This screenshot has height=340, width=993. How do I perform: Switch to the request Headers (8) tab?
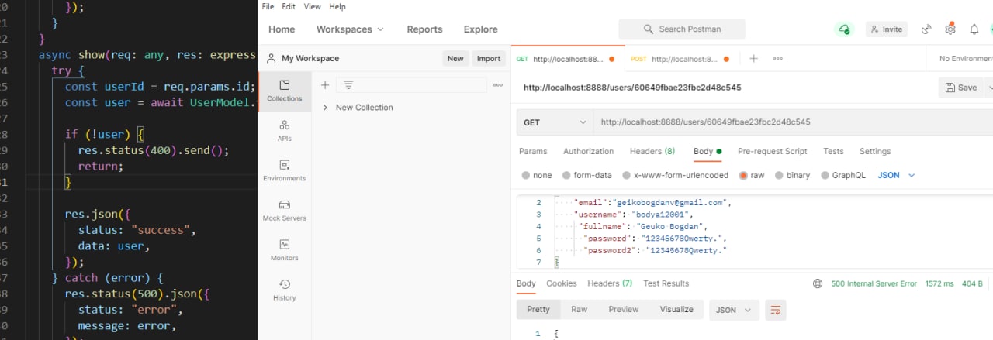652,151
